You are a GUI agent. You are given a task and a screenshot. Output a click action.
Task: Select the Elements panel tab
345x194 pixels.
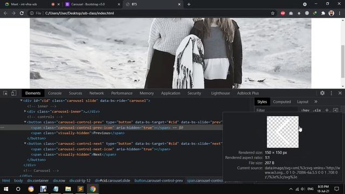pos(33,93)
